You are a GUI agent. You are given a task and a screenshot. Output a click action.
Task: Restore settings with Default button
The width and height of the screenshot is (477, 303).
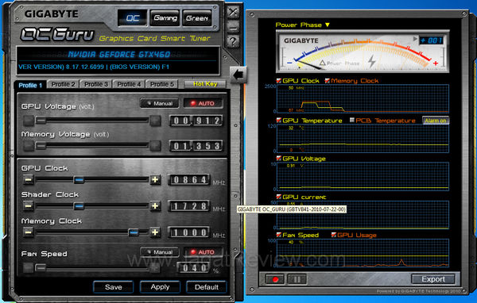pyautogui.click(x=206, y=287)
